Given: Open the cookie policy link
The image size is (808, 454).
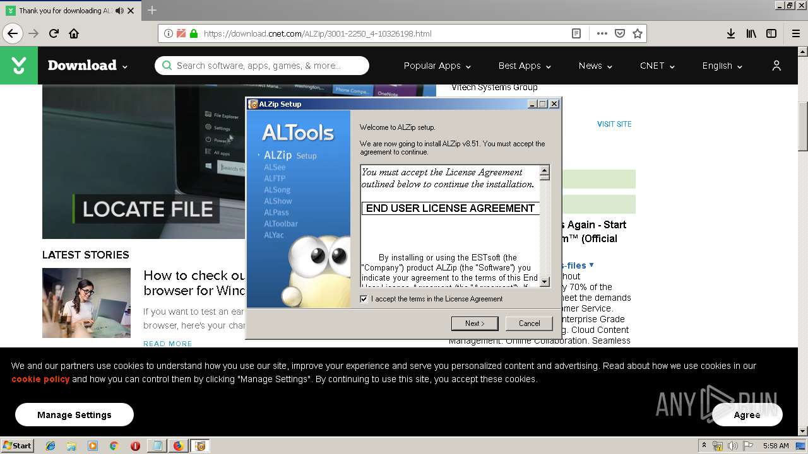Looking at the screenshot, I should pos(40,379).
